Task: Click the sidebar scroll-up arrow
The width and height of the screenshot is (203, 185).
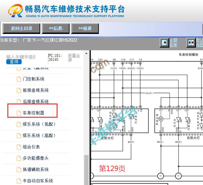Action: (x=86, y=53)
